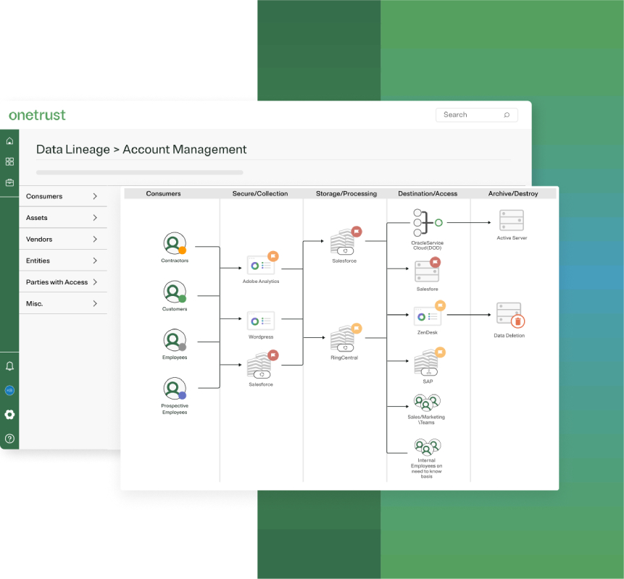Select the Data Deletion node

pyautogui.click(x=509, y=321)
